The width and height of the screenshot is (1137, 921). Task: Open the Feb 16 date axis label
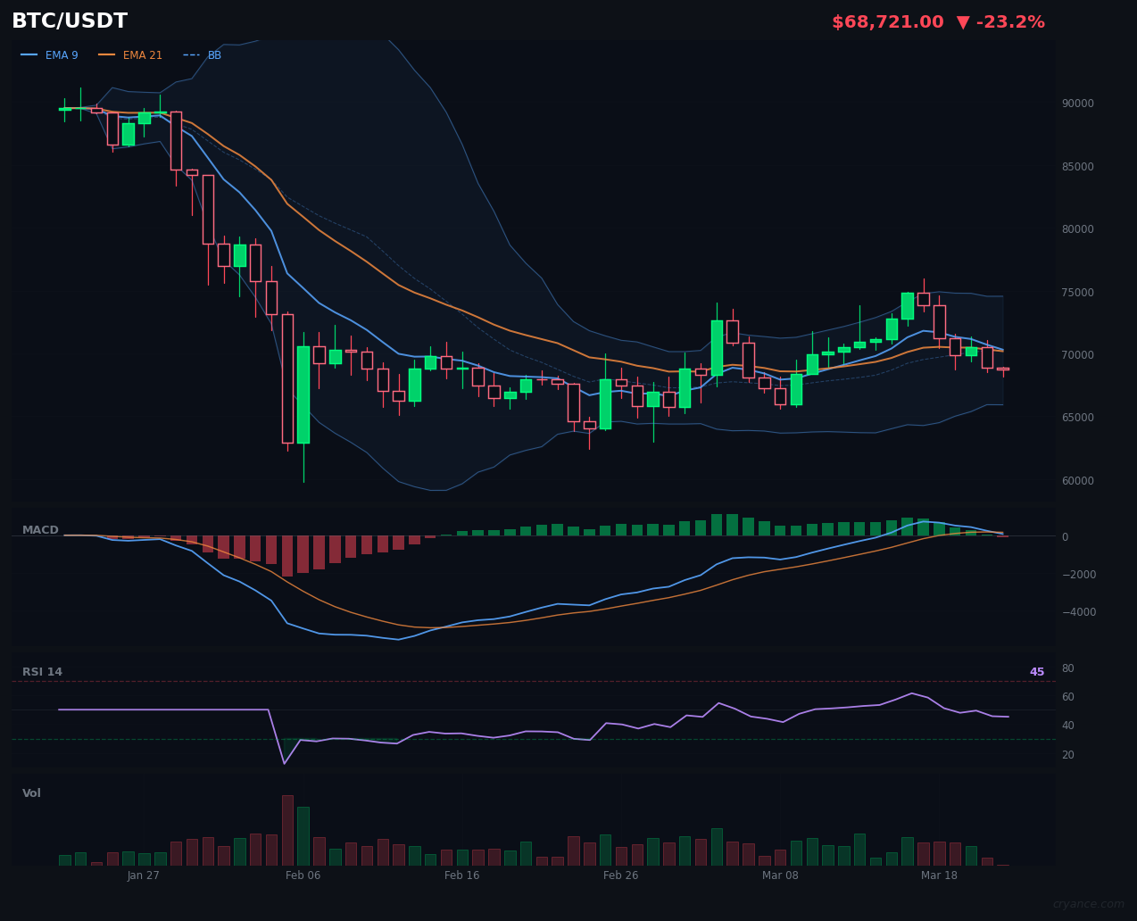click(461, 875)
